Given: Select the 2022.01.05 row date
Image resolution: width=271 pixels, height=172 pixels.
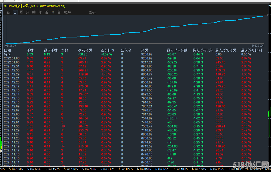Looking at the screenshot, I should [12, 62].
